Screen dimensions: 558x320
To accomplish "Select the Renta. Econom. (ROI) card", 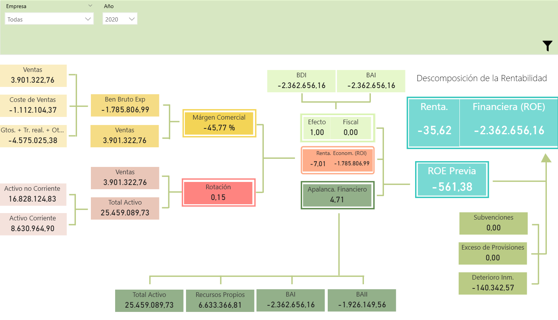I will click(x=337, y=160).
